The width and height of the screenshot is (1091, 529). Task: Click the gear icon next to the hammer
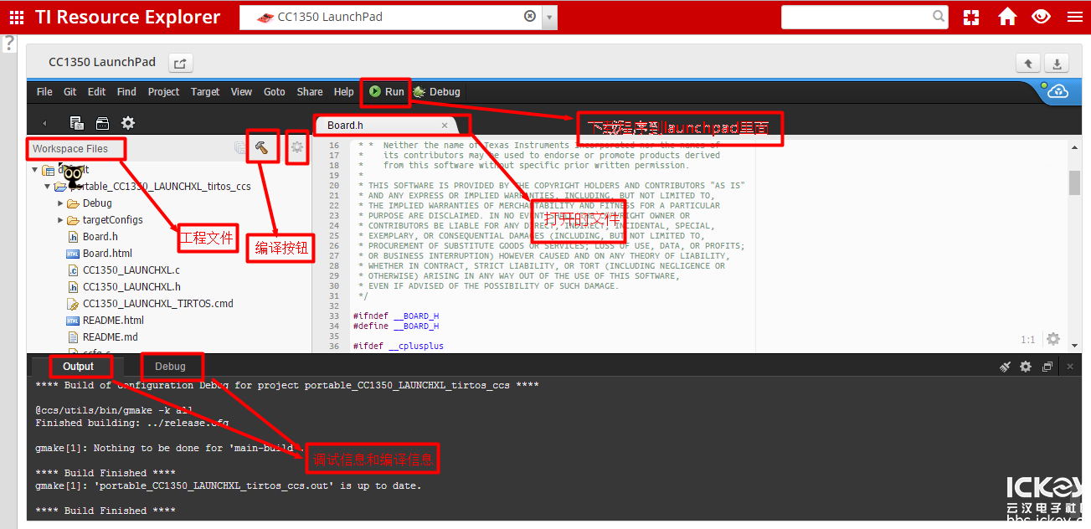coord(297,149)
